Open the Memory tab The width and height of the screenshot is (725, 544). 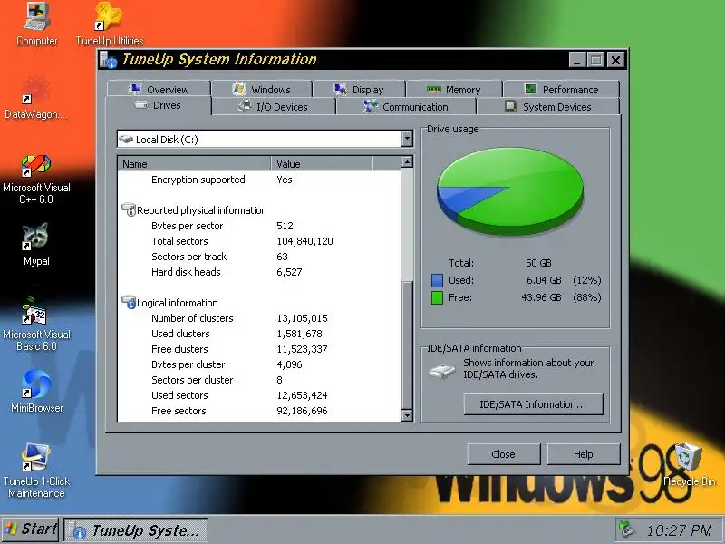(x=454, y=89)
